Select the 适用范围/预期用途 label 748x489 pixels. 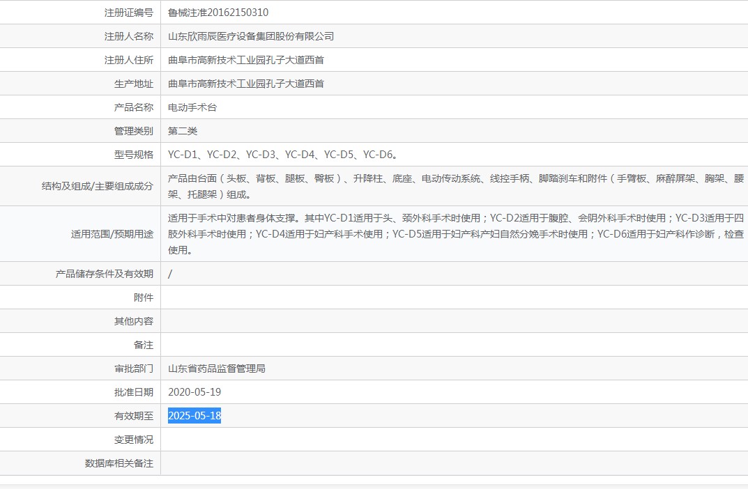coord(112,234)
